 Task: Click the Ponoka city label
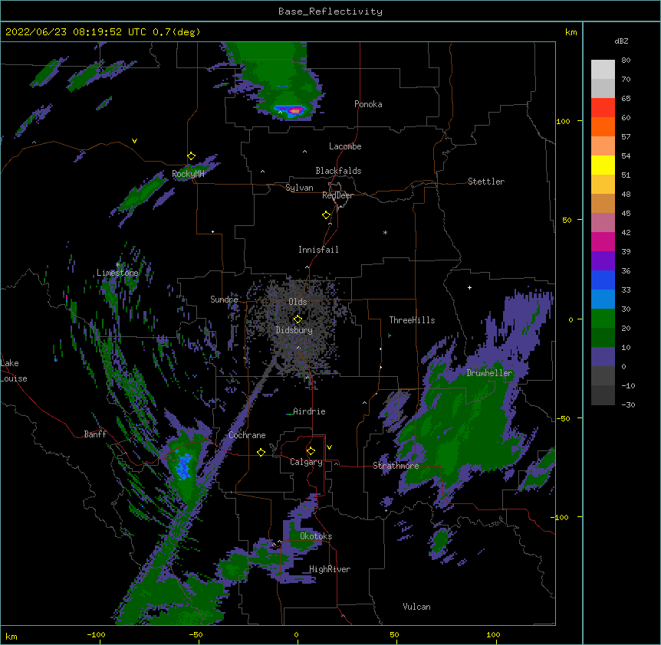pyautogui.click(x=368, y=104)
